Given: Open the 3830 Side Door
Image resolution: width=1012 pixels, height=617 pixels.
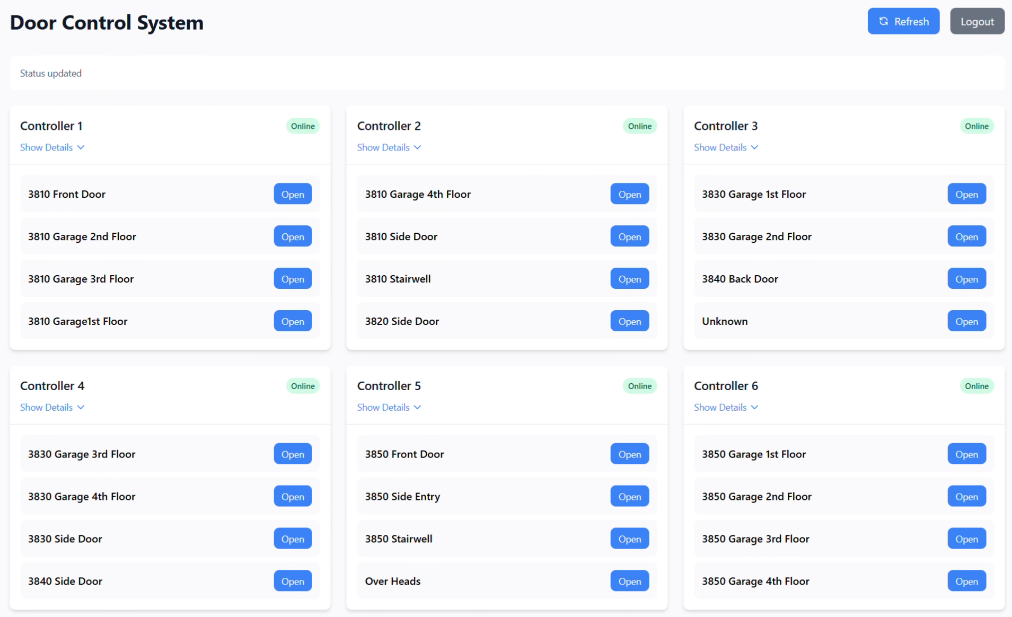Looking at the screenshot, I should coord(293,539).
